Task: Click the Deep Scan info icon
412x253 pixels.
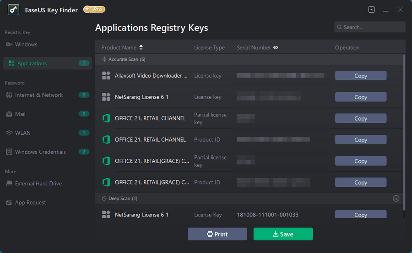Action: (396, 199)
